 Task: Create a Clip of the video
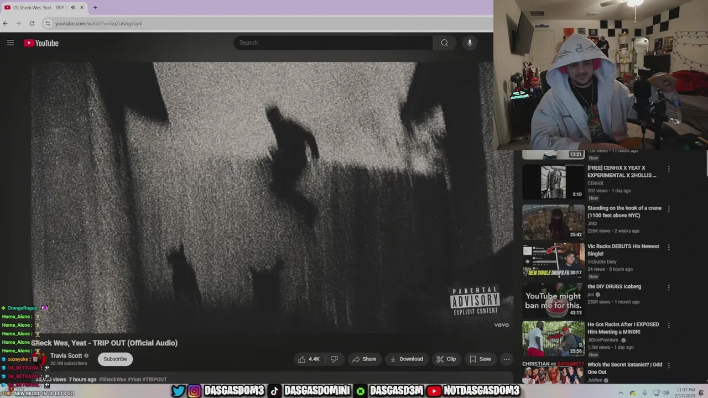(446, 359)
